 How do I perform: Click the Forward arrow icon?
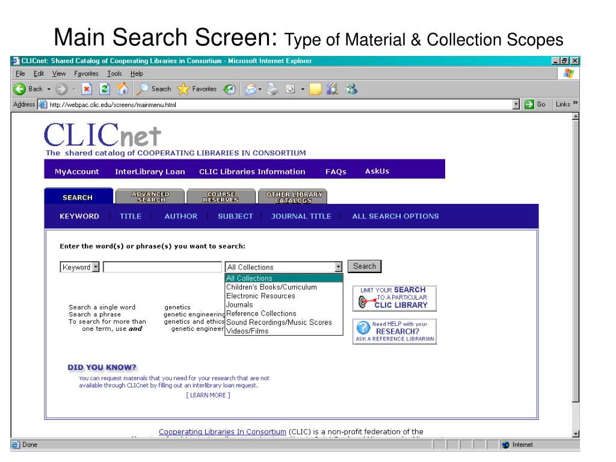coord(61,89)
